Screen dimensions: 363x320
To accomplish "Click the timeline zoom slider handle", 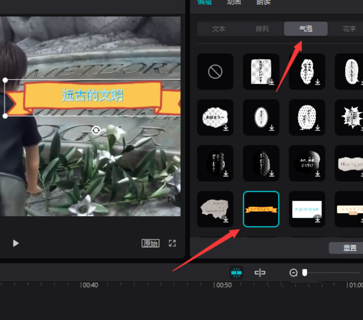I will [305, 273].
